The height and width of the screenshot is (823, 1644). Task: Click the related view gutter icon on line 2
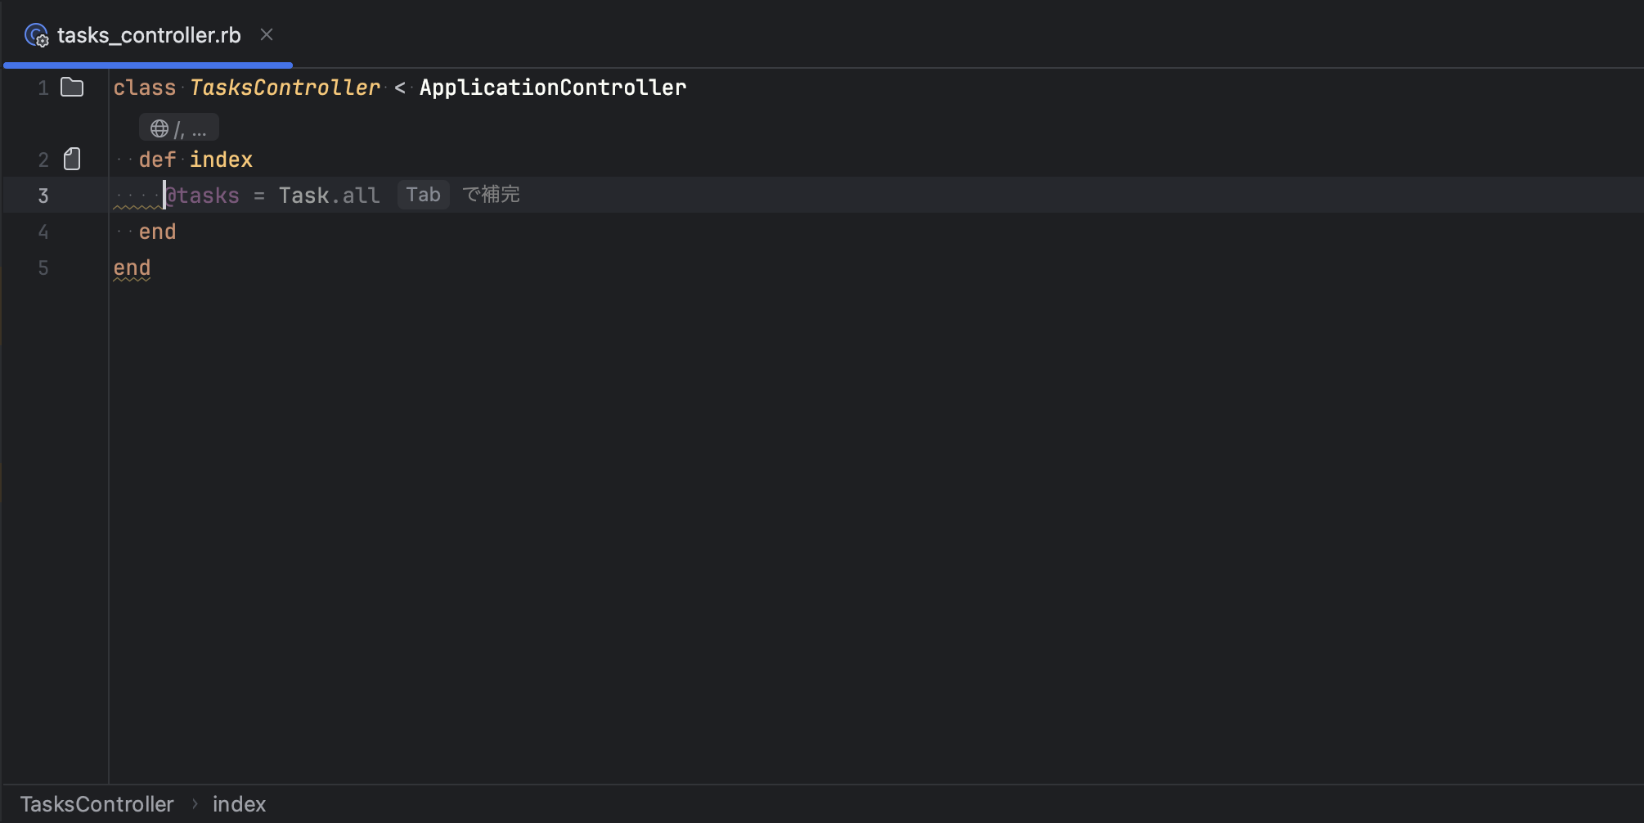pos(72,159)
